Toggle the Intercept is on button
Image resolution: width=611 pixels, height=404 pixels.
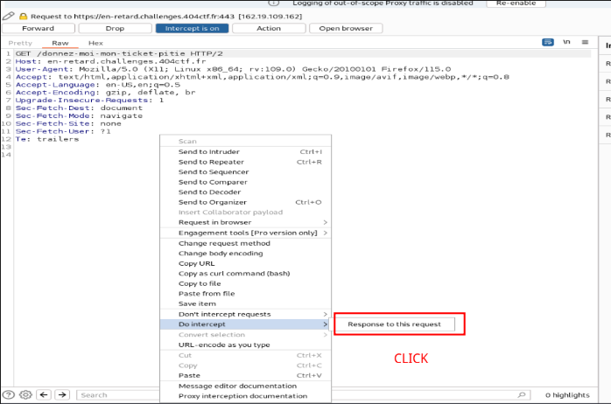point(192,28)
